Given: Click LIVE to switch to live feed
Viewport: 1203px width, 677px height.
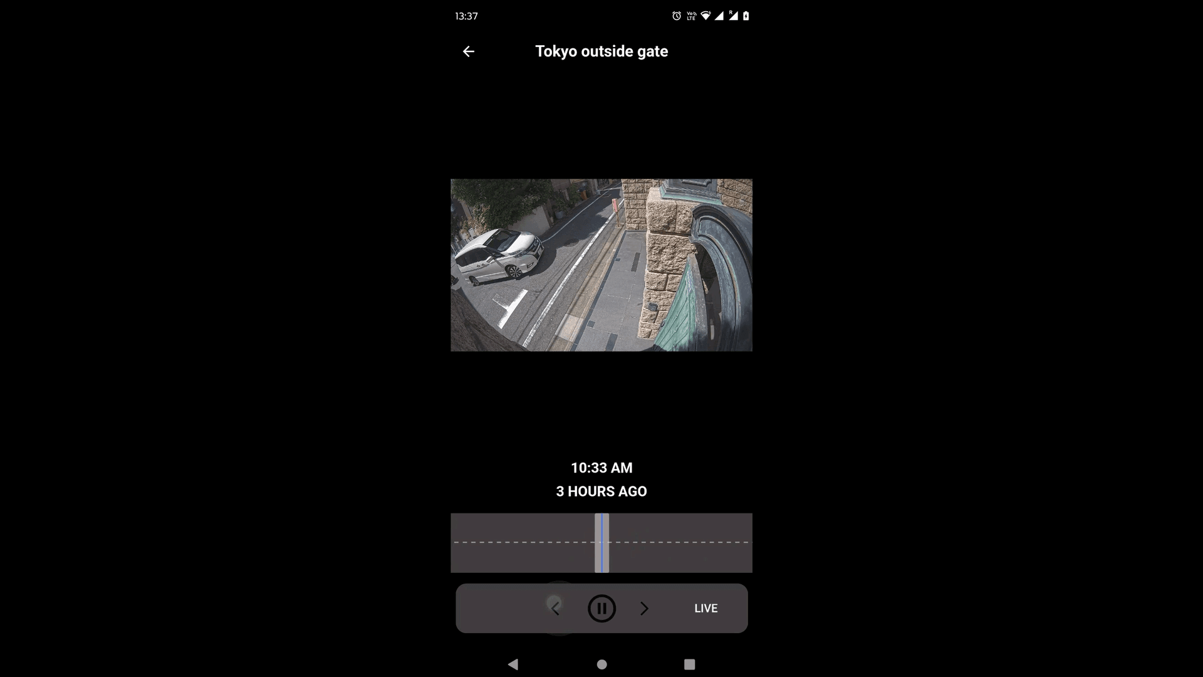Looking at the screenshot, I should 706,607.
